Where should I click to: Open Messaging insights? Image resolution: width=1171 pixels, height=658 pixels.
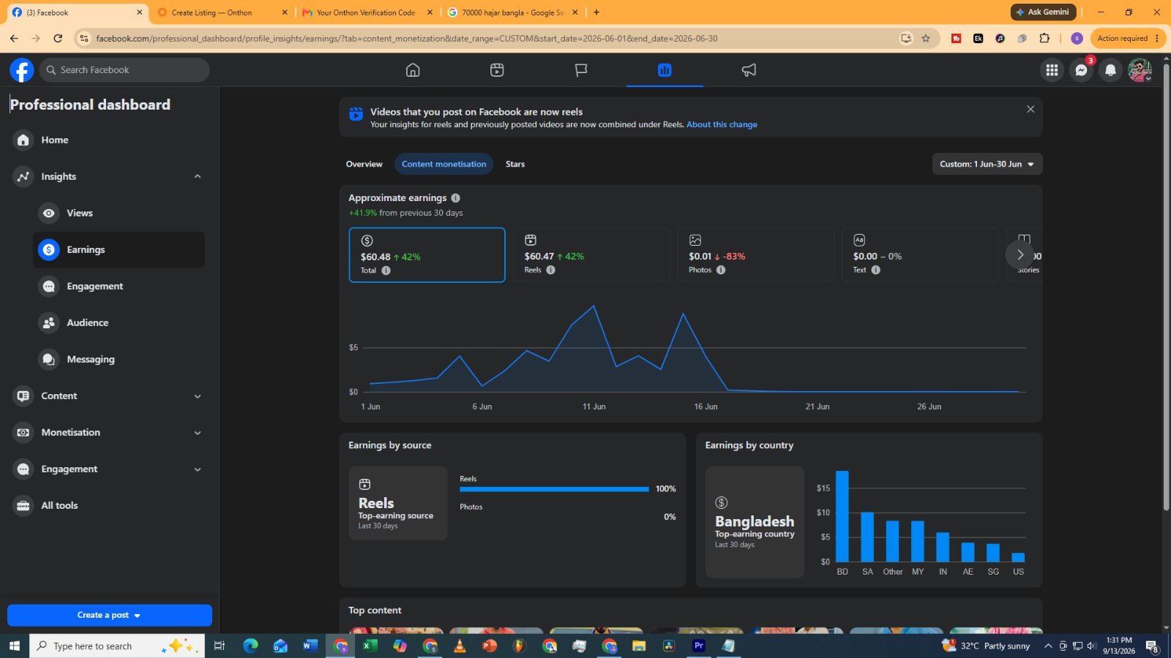119,360
